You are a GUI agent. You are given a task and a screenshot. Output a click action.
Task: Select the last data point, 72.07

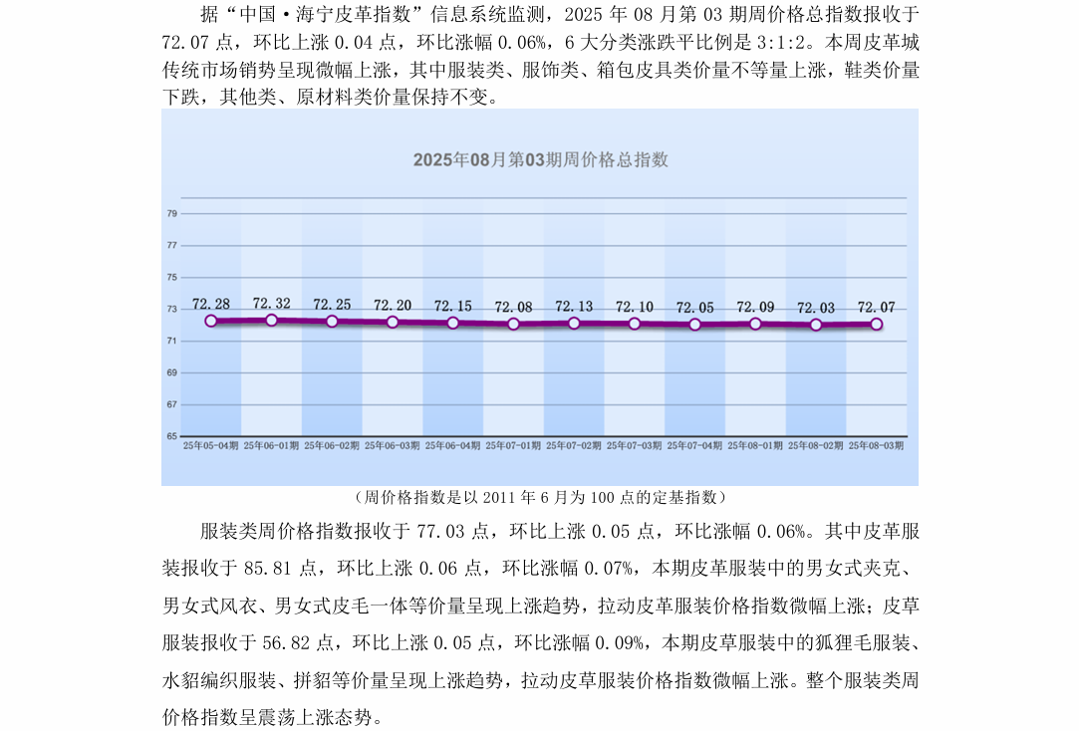coord(877,324)
